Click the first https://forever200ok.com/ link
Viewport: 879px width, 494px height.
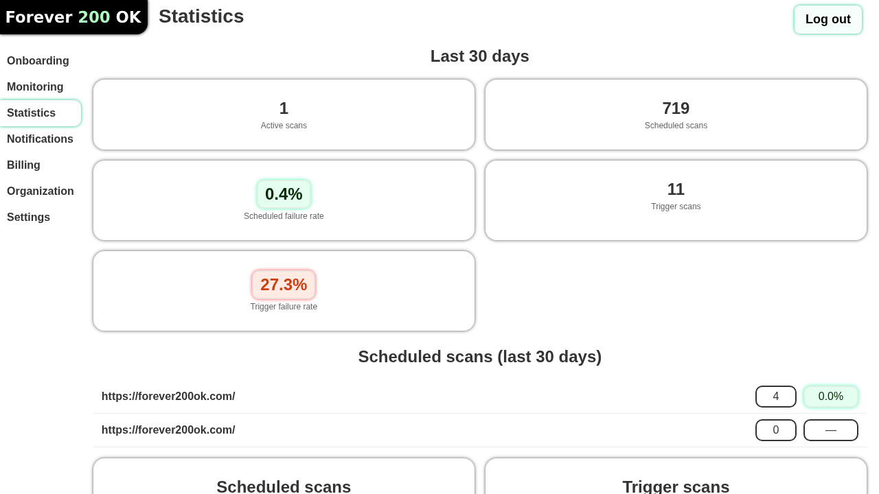click(168, 396)
